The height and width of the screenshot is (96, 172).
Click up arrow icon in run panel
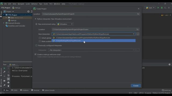coord(8,68)
